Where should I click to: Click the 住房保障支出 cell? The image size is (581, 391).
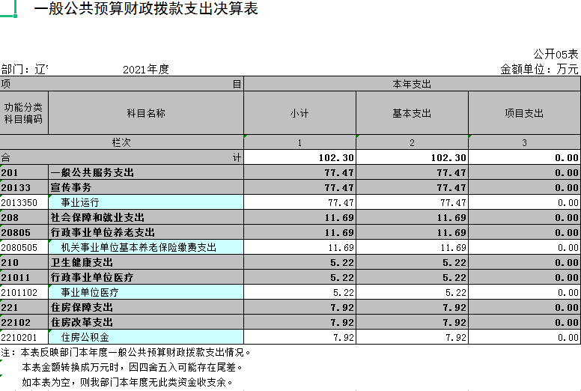pyautogui.click(x=146, y=307)
